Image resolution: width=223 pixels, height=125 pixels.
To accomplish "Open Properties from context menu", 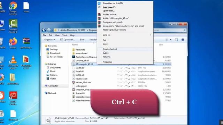I will click(107, 62).
